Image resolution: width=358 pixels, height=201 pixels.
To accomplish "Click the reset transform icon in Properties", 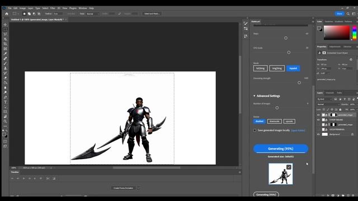I will pyautogui.click(x=351, y=60).
